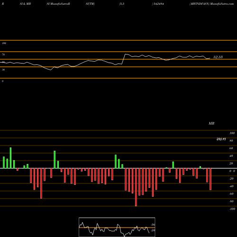Click the 40 label on MR axis
Screen dimensions: 237x237
point(231,156)
